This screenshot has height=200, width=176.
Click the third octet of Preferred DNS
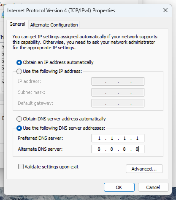(125, 138)
